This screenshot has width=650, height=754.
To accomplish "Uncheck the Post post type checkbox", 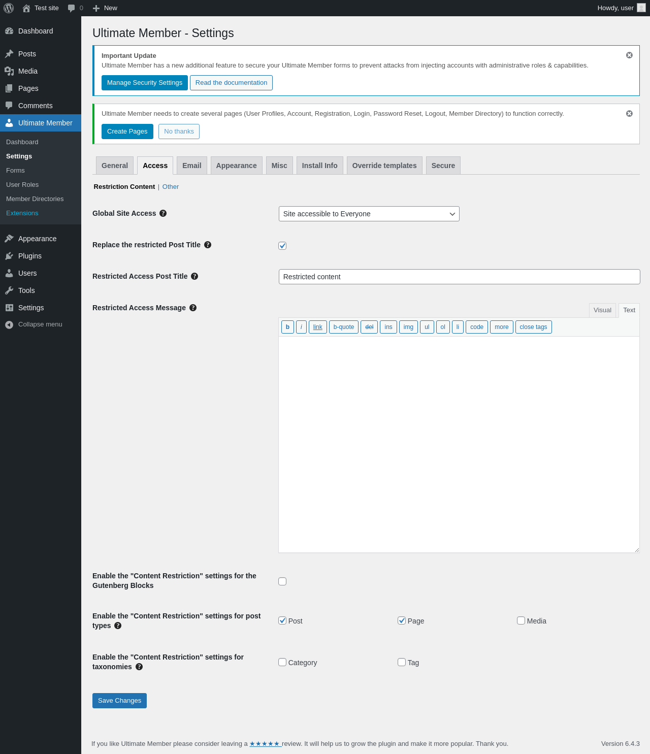I will 282,620.
